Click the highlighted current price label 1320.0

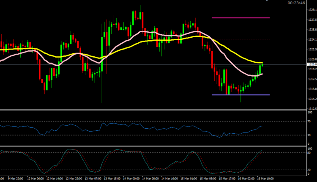[x=312, y=64]
